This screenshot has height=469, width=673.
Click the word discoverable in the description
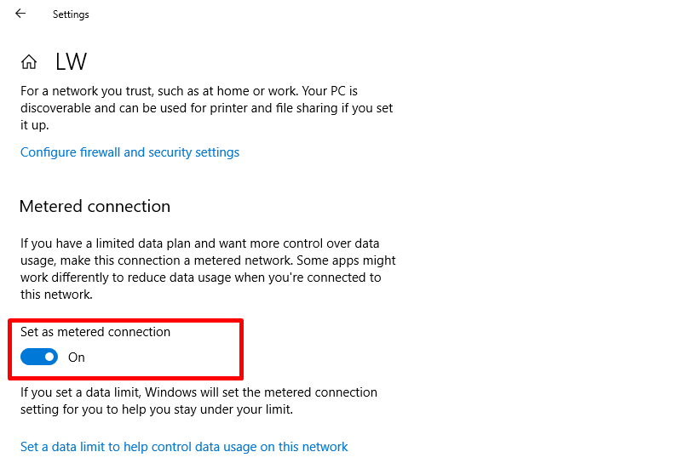point(55,108)
